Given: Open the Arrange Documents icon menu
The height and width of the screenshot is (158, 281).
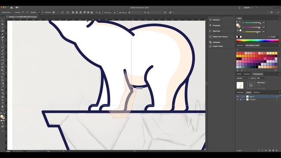Looking at the screenshot, I should tap(18, 7).
